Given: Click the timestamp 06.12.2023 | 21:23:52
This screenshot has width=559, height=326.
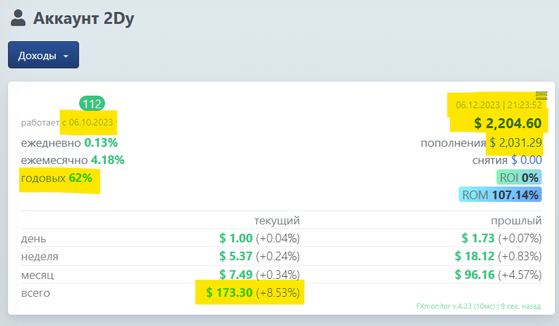Looking at the screenshot, I should tap(499, 105).
